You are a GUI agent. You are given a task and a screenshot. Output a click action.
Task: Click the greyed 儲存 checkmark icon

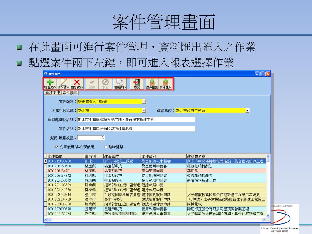pyautogui.click(x=92, y=84)
